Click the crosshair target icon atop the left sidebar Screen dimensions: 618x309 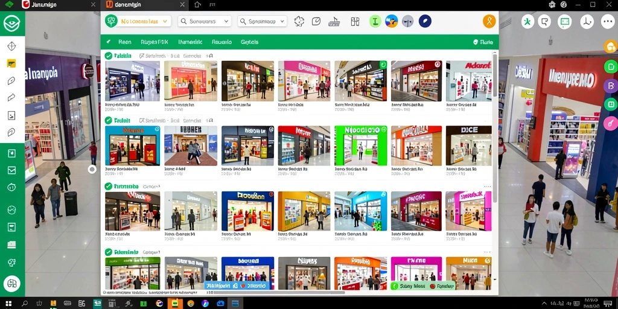click(11, 46)
